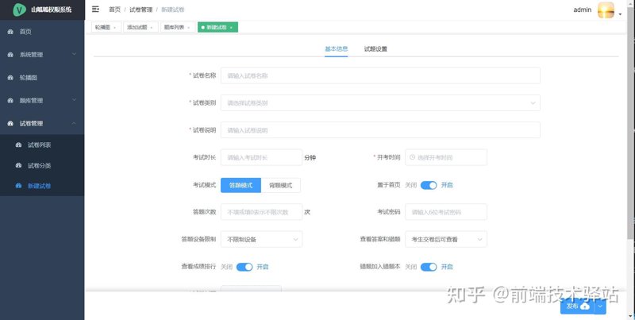The height and width of the screenshot is (320, 635).
Task: Switch to the 基本信息 tab
Action: pos(336,49)
